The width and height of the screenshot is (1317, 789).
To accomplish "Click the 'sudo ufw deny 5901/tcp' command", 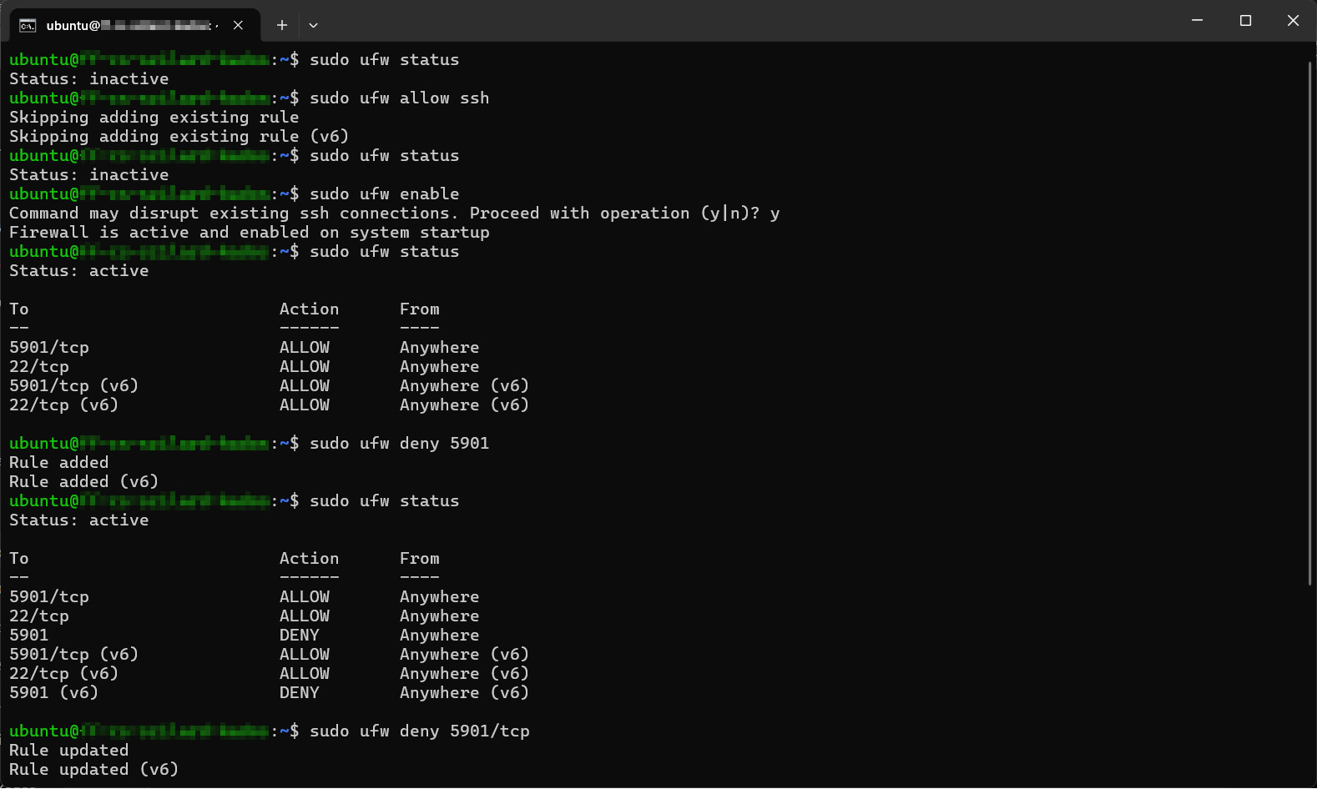I will coord(420,731).
